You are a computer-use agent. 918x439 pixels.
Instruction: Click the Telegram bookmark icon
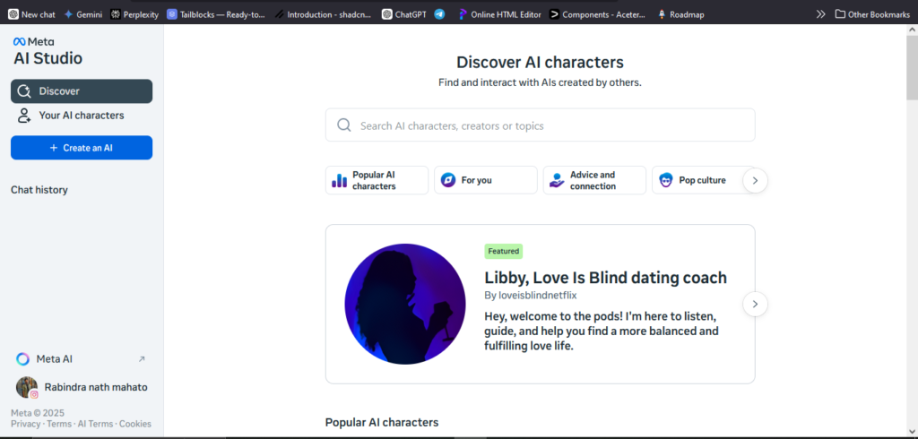439,14
